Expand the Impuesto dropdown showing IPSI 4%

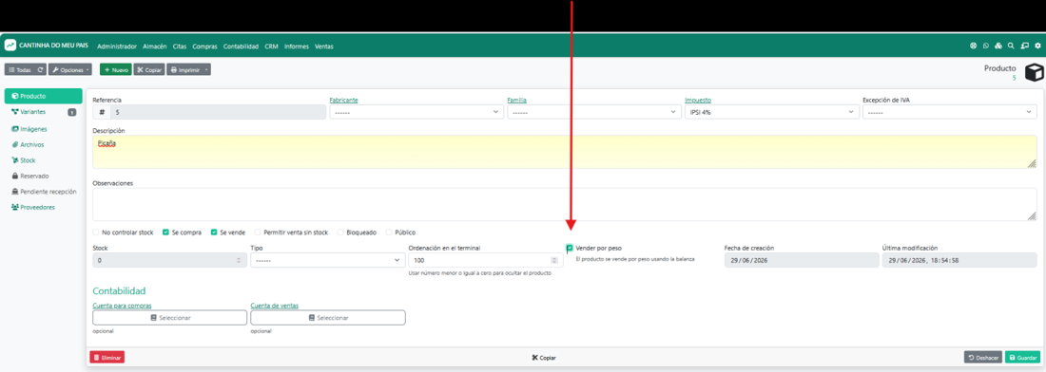point(771,113)
